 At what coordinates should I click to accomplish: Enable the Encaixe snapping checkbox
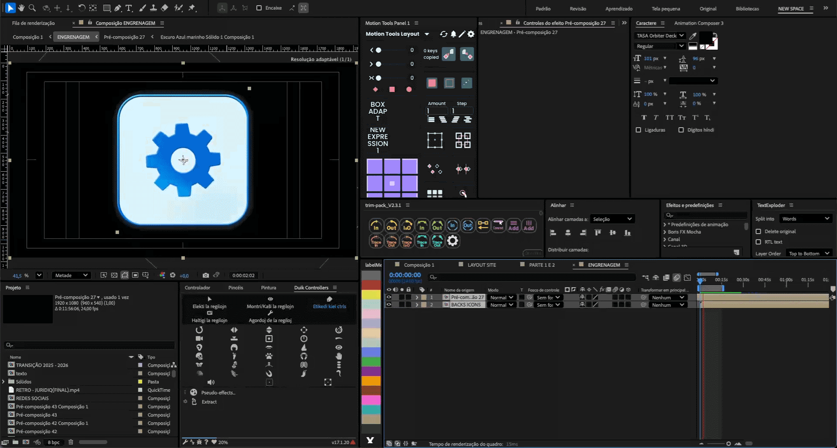pyautogui.click(x=259, y=8)
